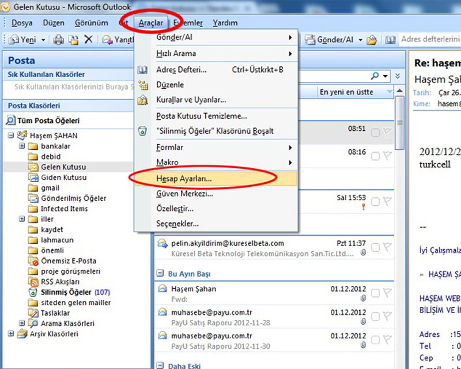Click the Posta Klasörleri pane header
The image size is (461, 369).
coord(68,106)
